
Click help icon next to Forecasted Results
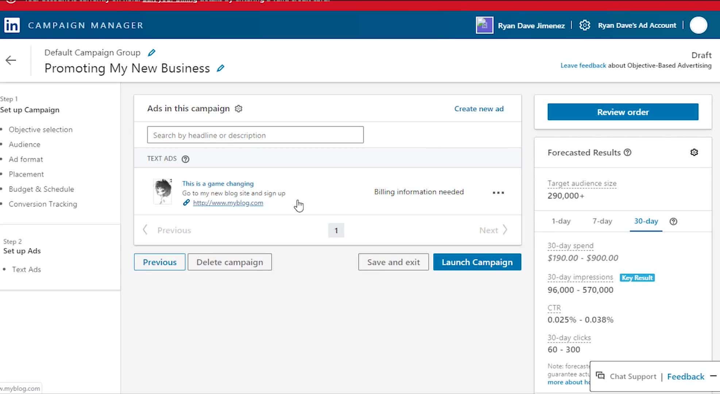click(627, 152)
